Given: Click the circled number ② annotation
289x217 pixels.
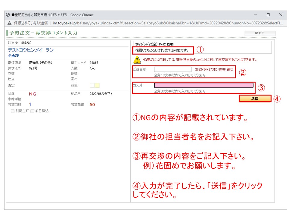Looking at the screenshot, I should pos(243,72).
